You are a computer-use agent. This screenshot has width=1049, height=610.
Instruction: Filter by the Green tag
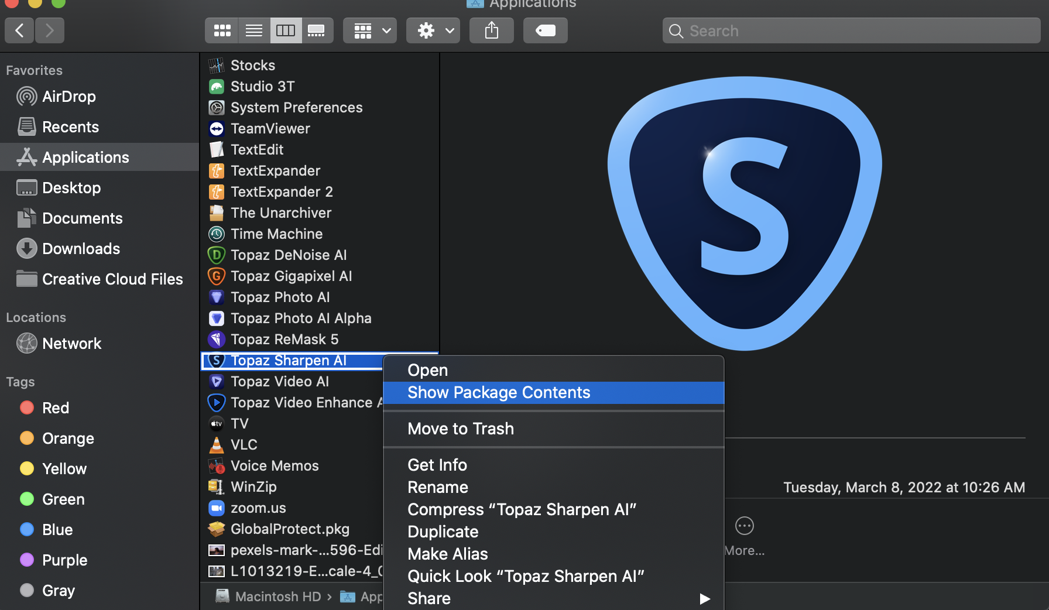tap(100, 499)
